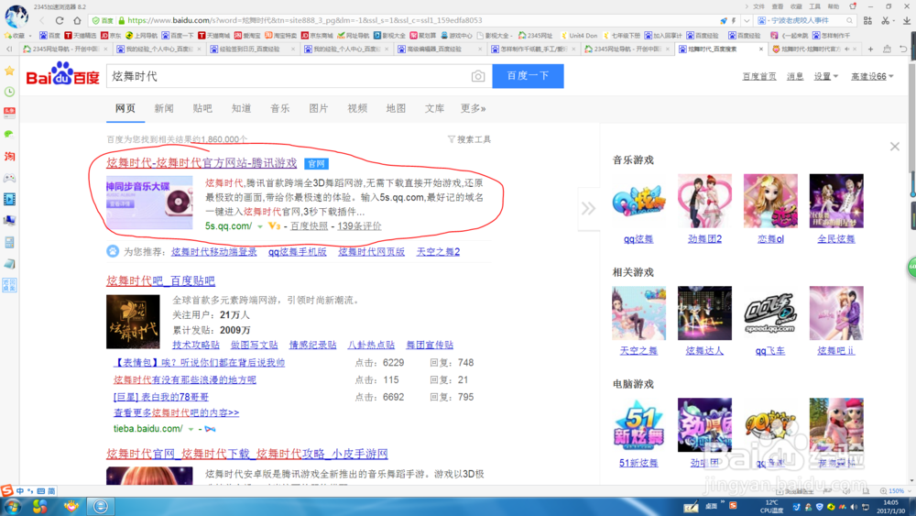Click the first result's music album thumbnail

coord(149,203)
